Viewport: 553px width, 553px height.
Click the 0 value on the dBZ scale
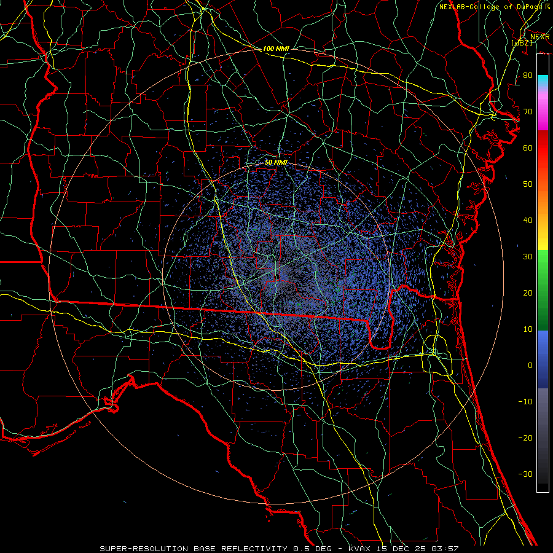coord(530,366)
